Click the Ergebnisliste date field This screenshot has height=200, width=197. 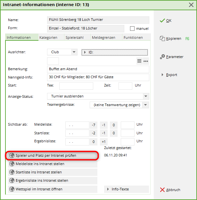pos(77,142)
